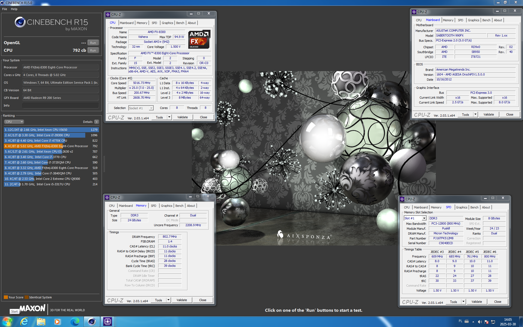Open the File menu in Cinebench
This screenshot has width=523, height=327.
pos(5,9)
